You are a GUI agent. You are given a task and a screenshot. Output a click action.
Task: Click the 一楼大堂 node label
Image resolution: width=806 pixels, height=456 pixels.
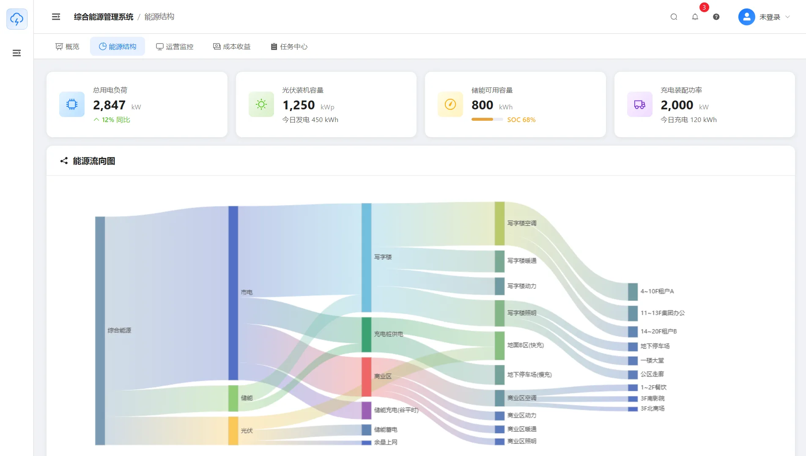(652, 361)
